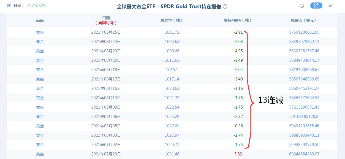Screen dimensions: 345x159
Task: Click inventory value 1004.63
Action: (172, 42)
